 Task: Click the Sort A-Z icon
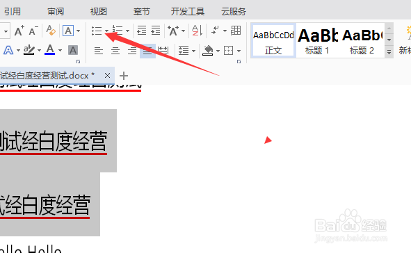(197, 31)
